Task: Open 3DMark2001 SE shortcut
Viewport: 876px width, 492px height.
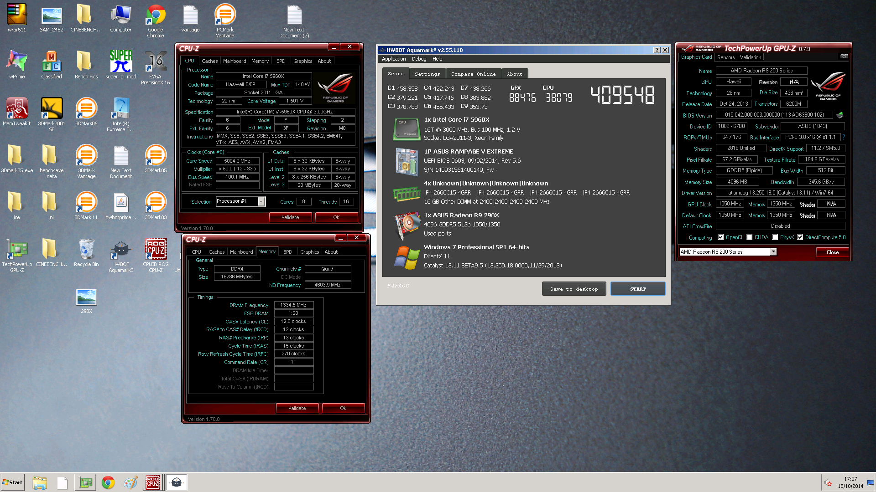Action: click(x=52, y=114)
